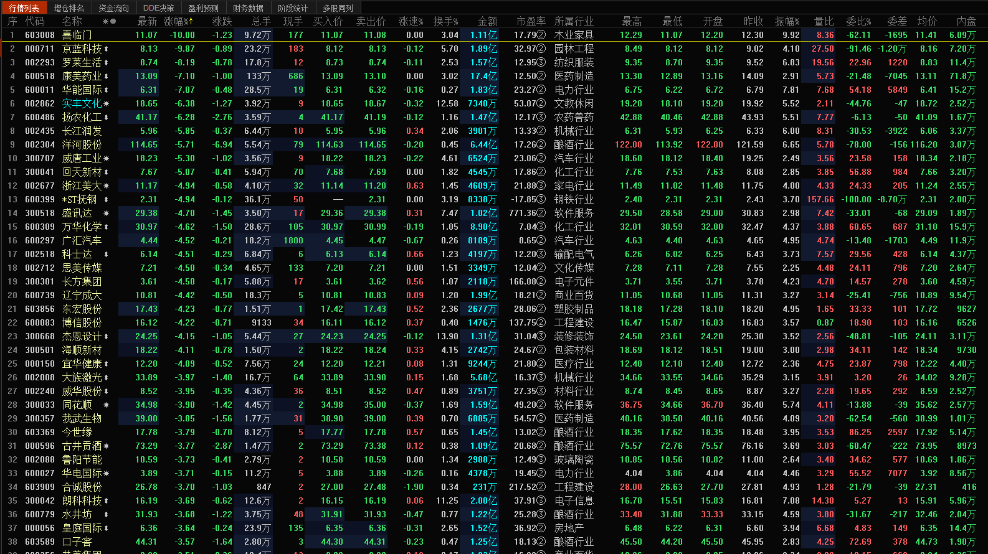Select stock code 000711
Image resolution: width=988 pixels, height=554 pixels.
tap(39, 49)
